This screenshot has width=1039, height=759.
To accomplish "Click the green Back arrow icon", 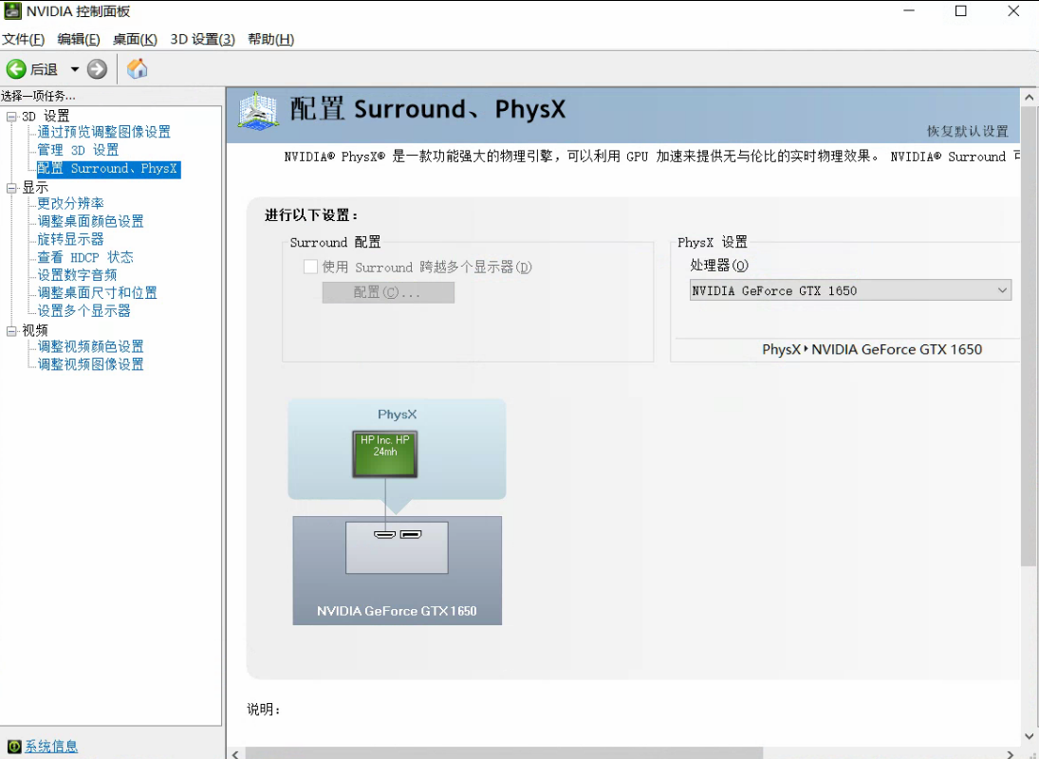I will (16, 69).
